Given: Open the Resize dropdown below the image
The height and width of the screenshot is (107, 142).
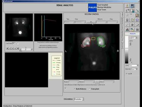Looking at the screenshot, I should pos(74,82).
